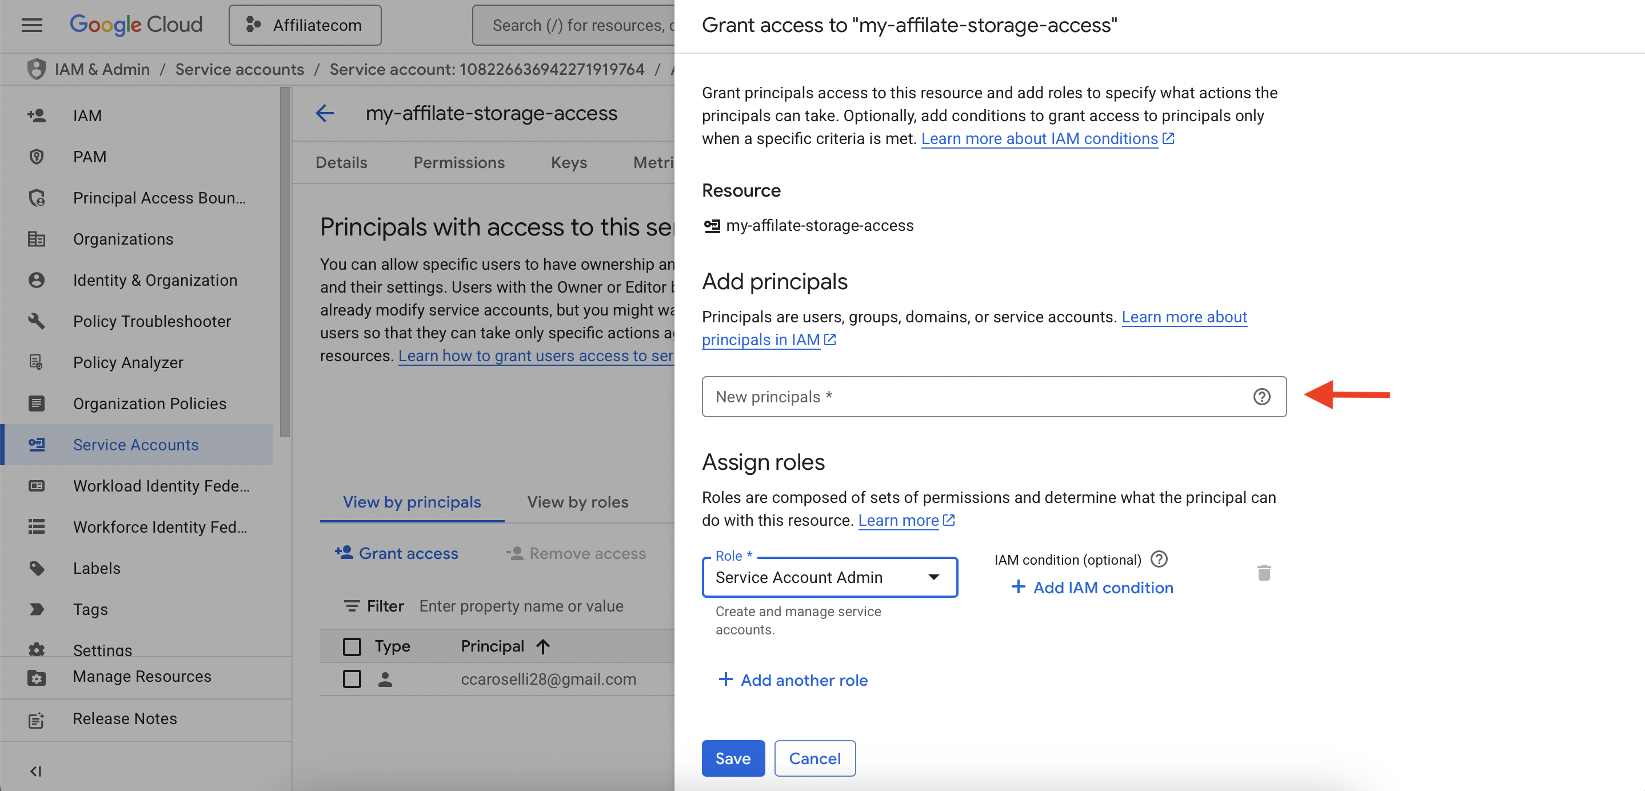
Task: Open the Role dropdown Service Account Admin
Action: (x=829, y=577)
